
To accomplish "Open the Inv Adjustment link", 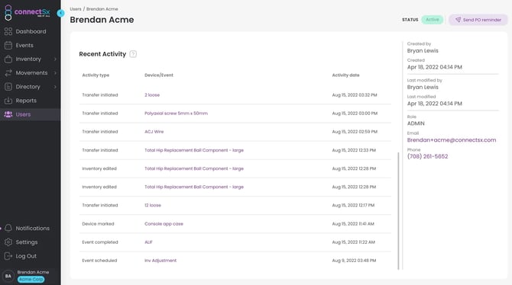I will [x=160, y=261].
